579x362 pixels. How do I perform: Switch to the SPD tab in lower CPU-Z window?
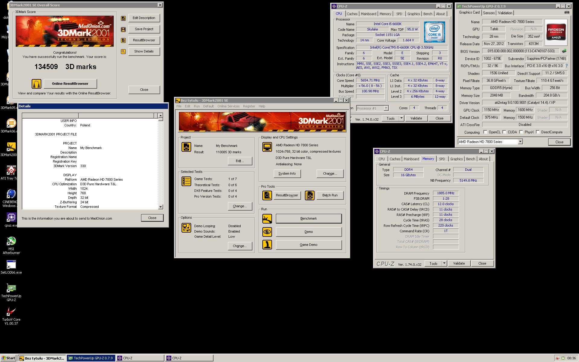pyautogui.click(x=442, y=159)
